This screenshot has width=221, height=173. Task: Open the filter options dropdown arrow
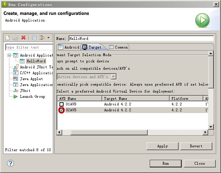(x=48, y=37)
